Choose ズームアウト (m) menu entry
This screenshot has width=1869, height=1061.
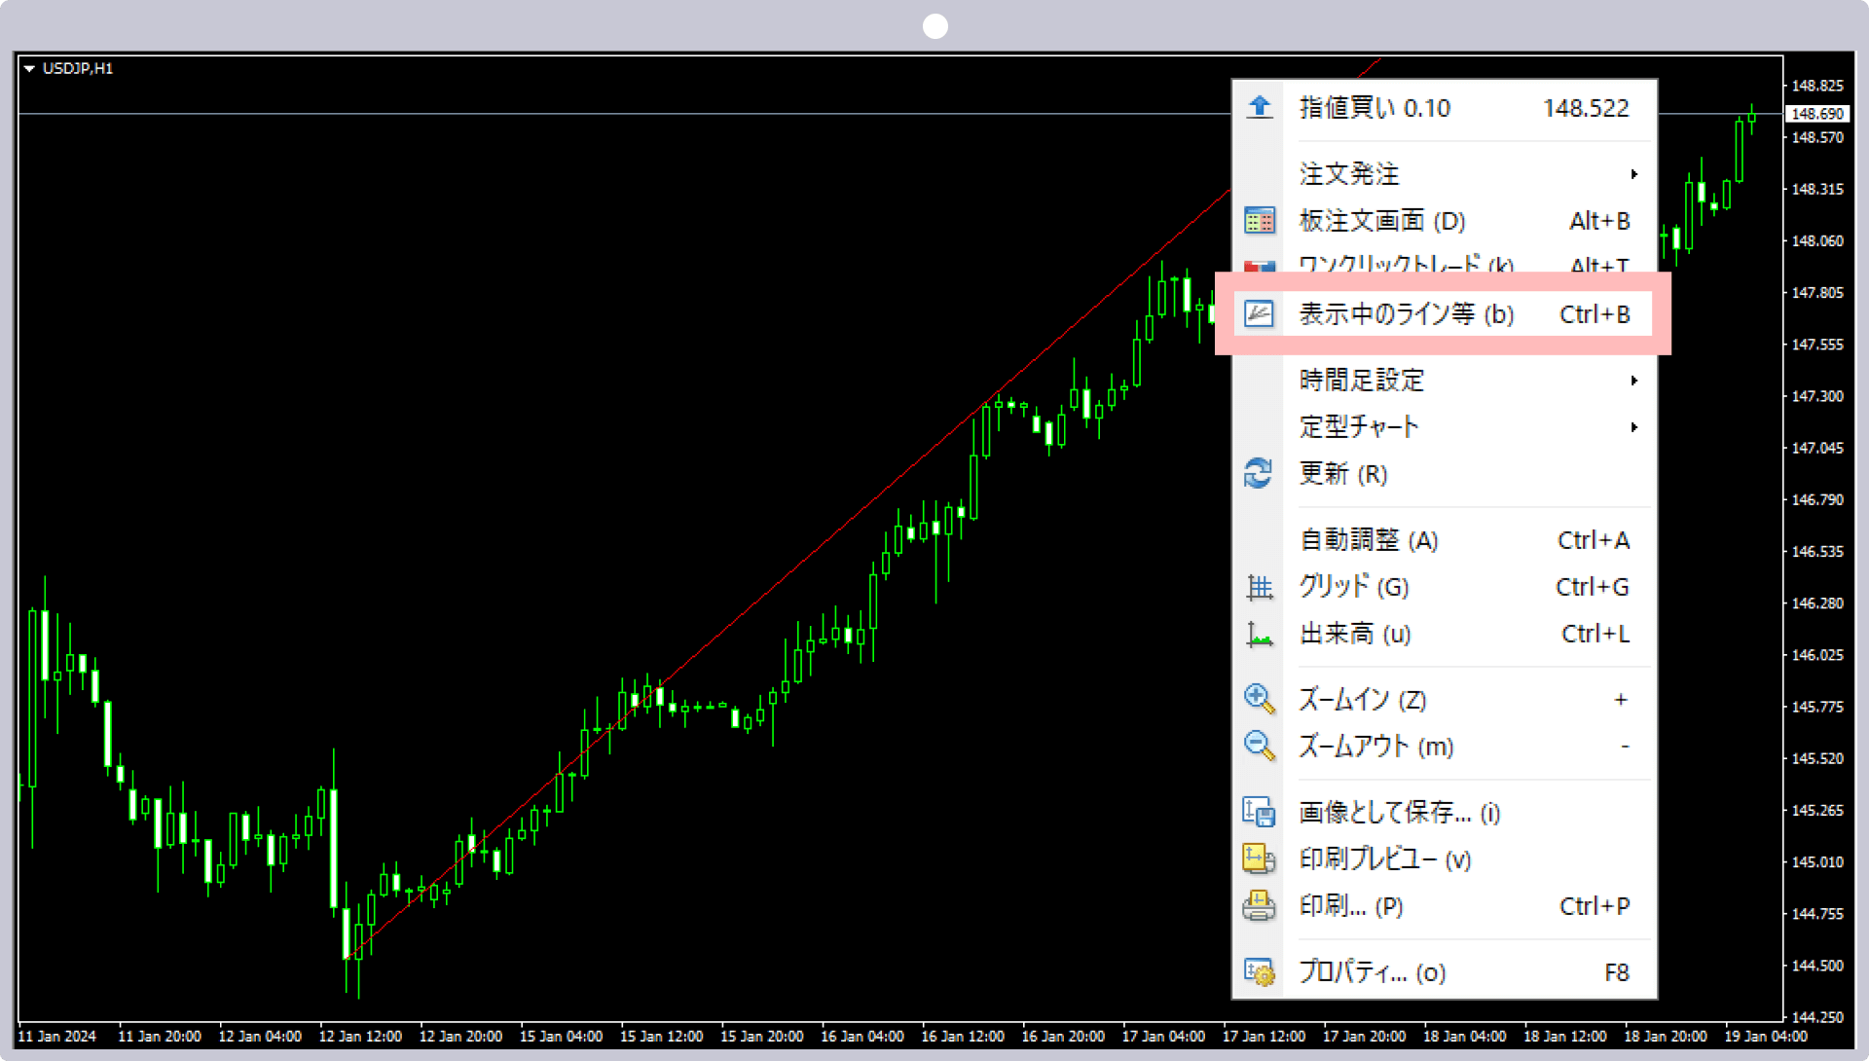(1445, 747)
